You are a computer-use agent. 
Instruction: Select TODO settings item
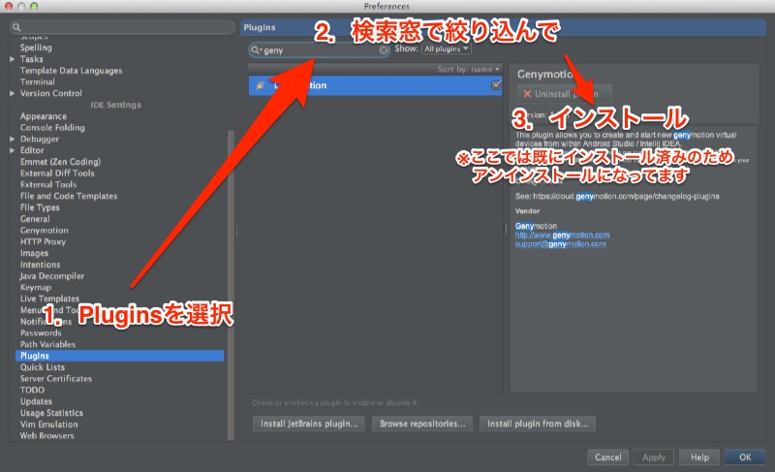pos(32,390)
